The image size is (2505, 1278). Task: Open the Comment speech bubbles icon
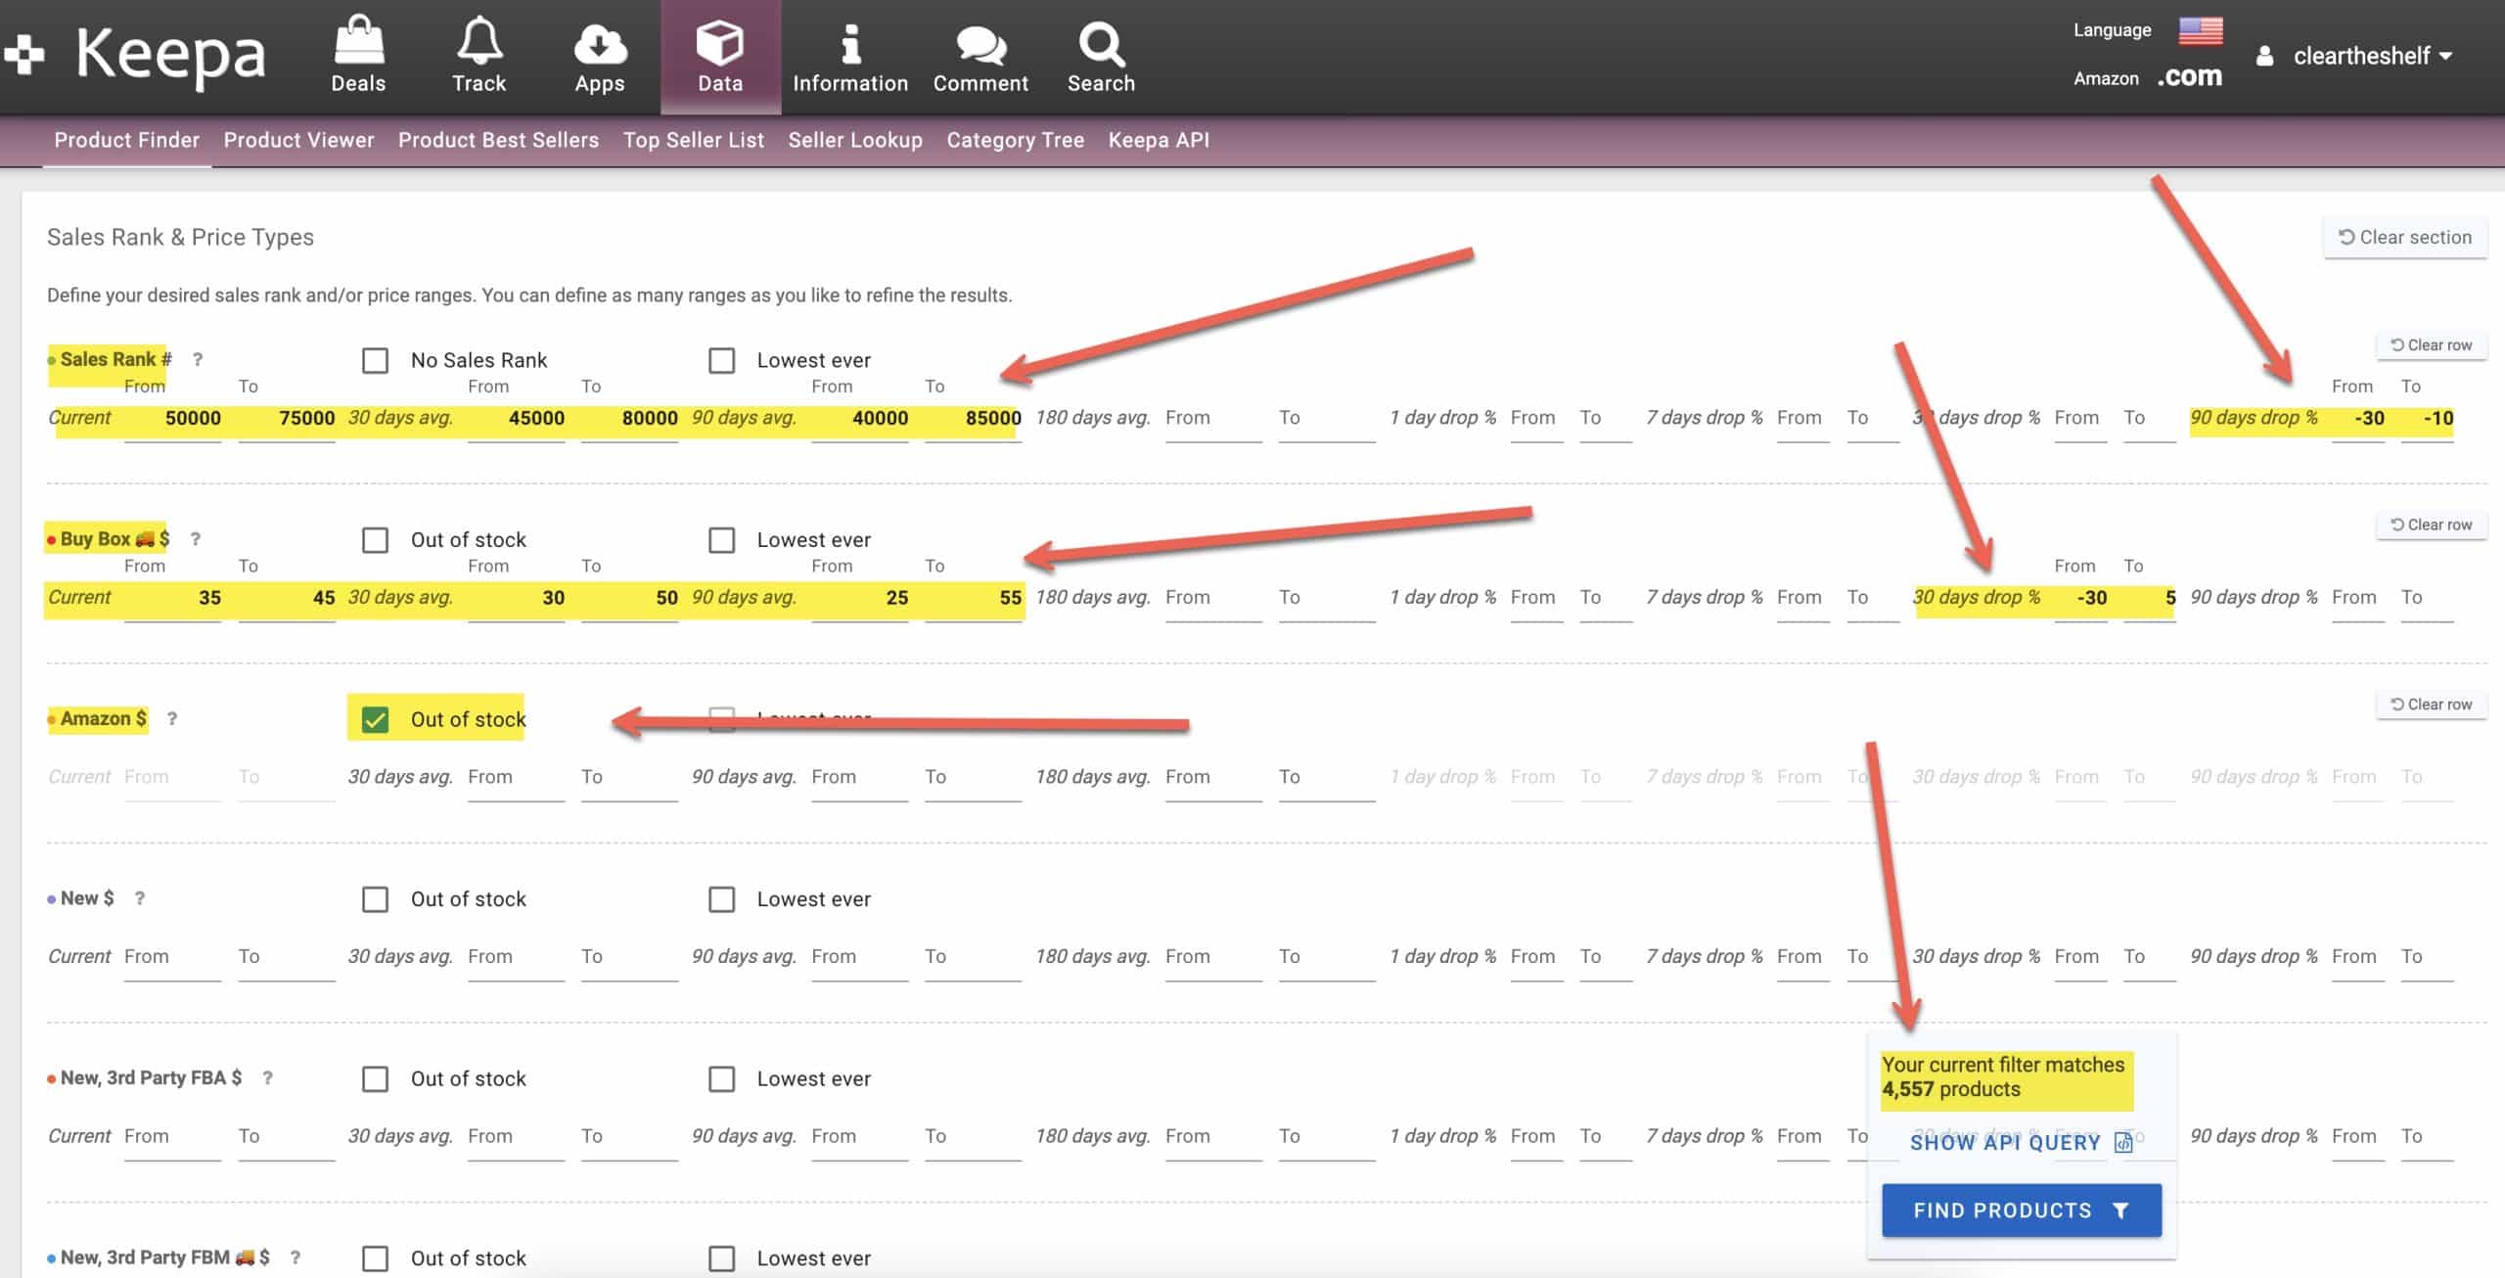(x=980, y=45)
